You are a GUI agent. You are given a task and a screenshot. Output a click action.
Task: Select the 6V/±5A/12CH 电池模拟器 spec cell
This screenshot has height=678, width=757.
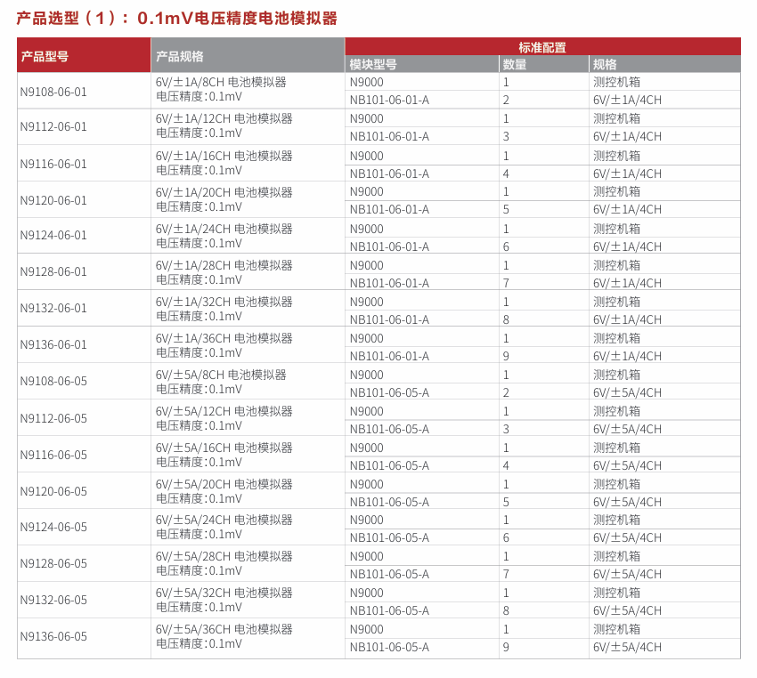[224, 411]
